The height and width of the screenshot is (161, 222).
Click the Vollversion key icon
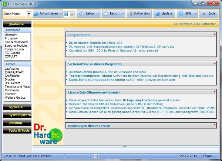(131, 14)
